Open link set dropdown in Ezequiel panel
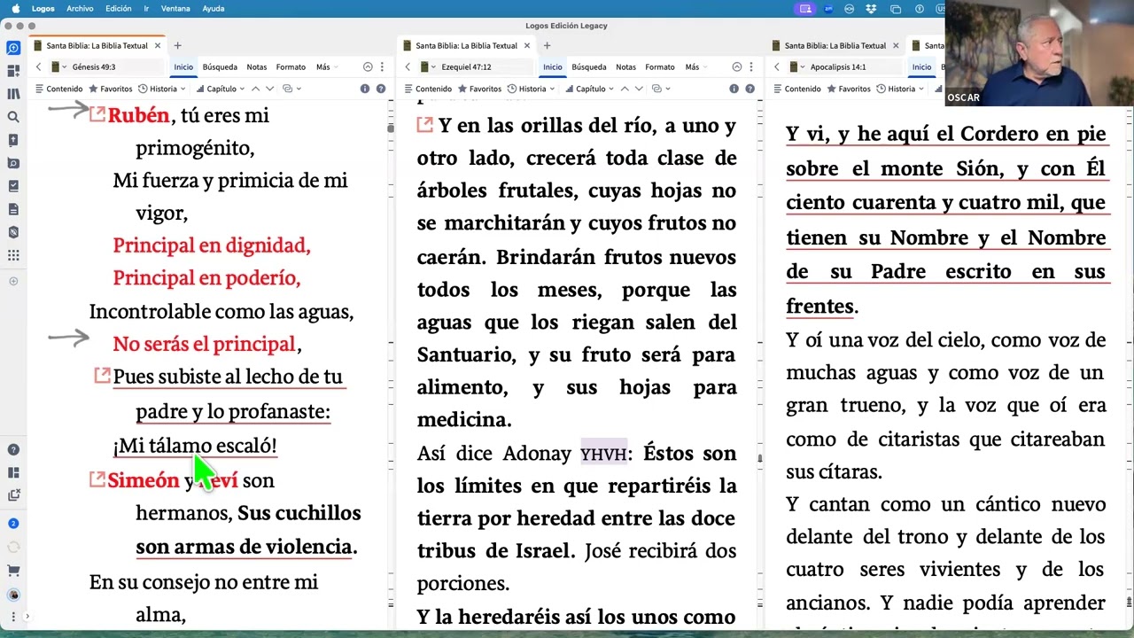 [x=660, y=89]
